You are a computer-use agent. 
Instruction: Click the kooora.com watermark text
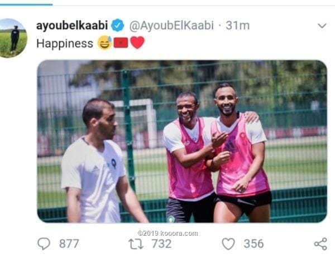pyautogui.click(x=167, y=233)
